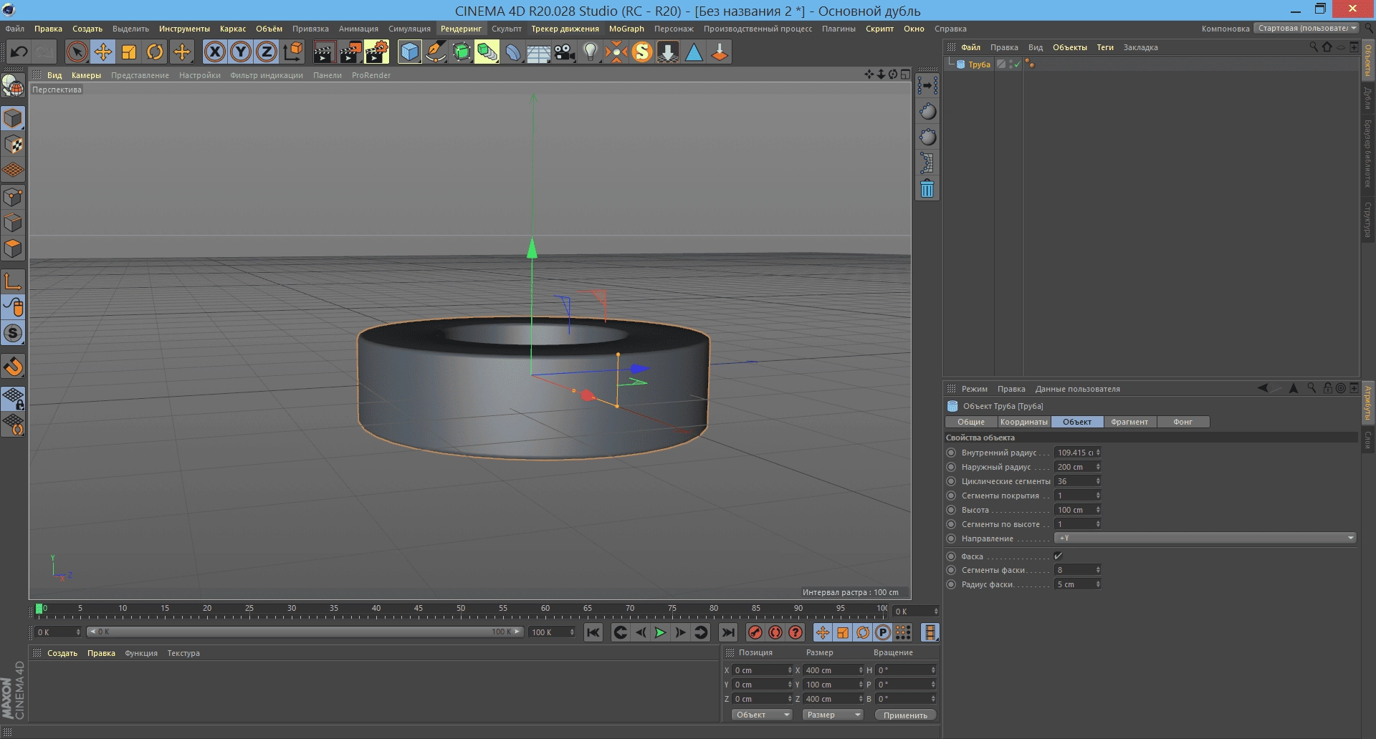Click Record Active Objects button
The width and height of the screenshot is (1376, 739).
(x=755, y=632)
